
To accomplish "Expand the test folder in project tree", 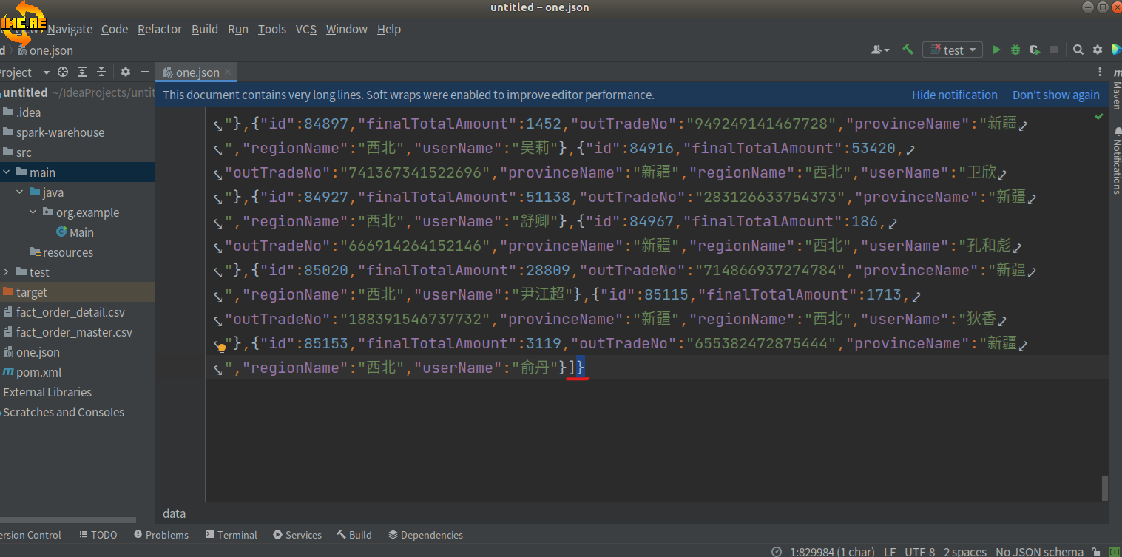I will pos(7,272).
